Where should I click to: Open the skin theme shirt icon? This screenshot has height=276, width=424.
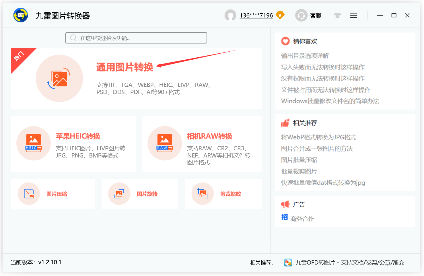click(337, 15)
